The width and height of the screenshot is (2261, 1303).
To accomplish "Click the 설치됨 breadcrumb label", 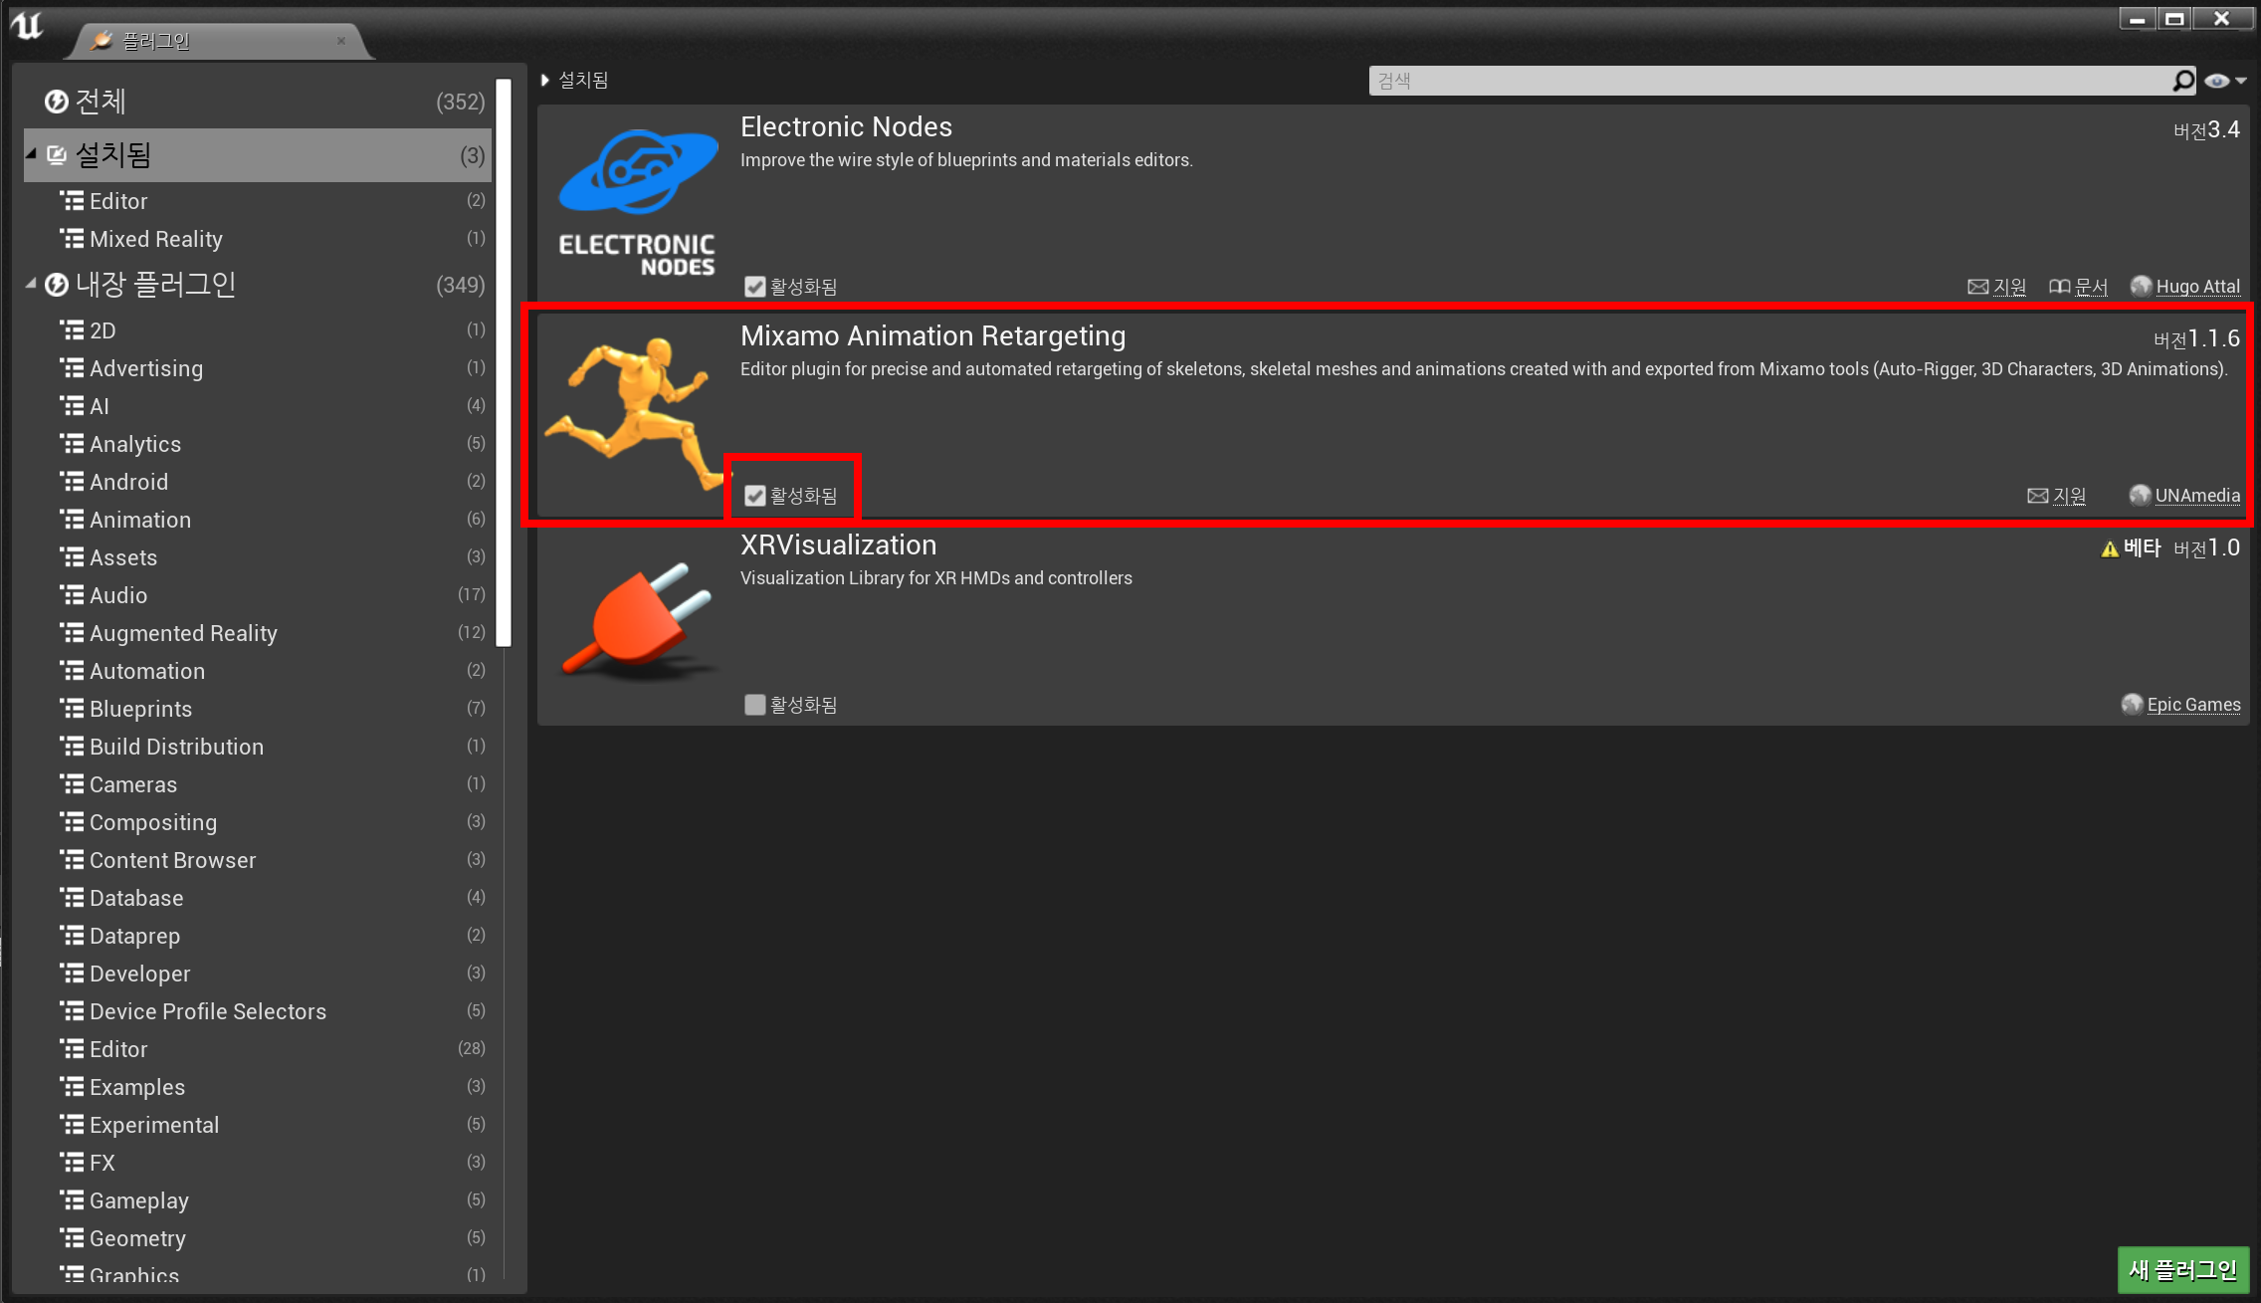I will click(583, 81).
